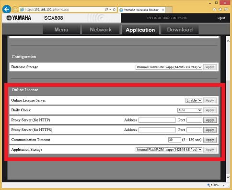Open the browser home icon

[x=214, y=9]
